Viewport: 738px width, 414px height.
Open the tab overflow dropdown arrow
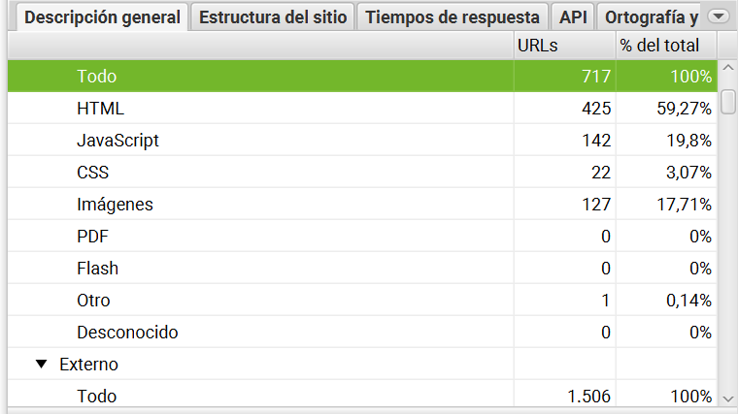[718, 16]
